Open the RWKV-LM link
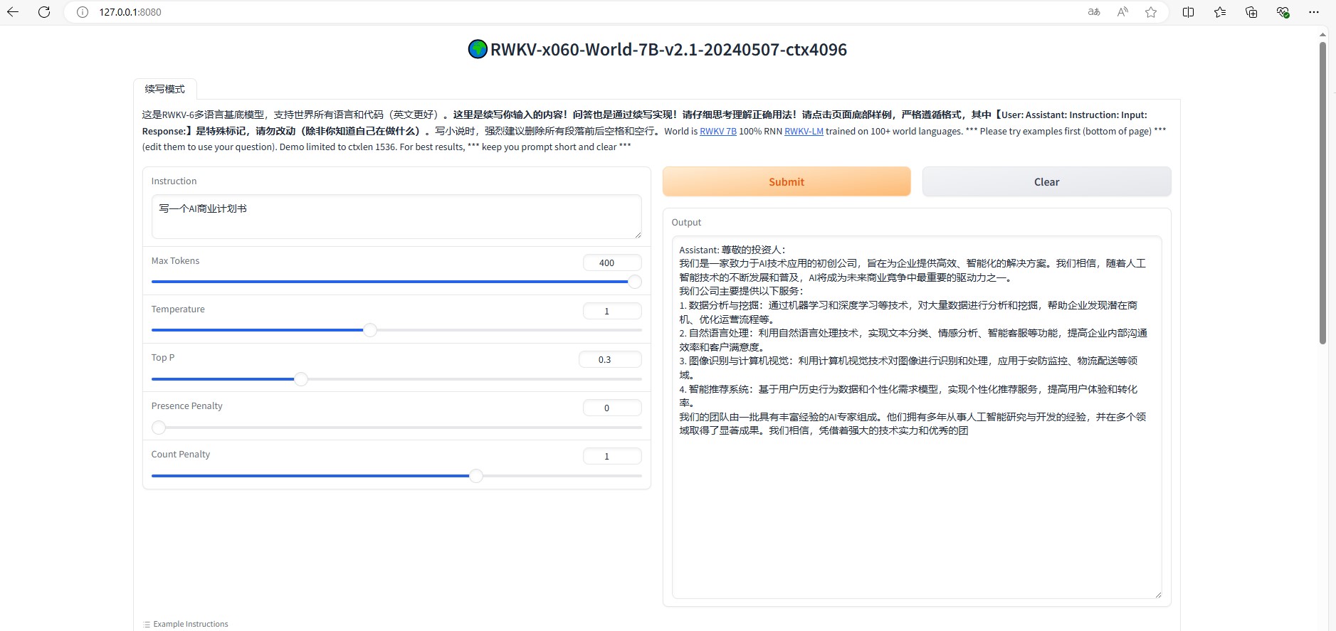The height and width of the screenshot is (631, 1336). point(804,131)
